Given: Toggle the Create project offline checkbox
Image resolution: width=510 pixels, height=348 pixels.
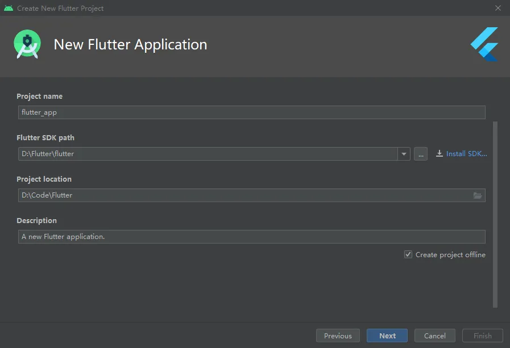Looking at the screenshot, I should click(408, 255).
